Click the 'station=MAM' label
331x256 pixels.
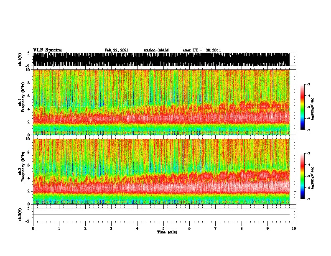[156, 50]
